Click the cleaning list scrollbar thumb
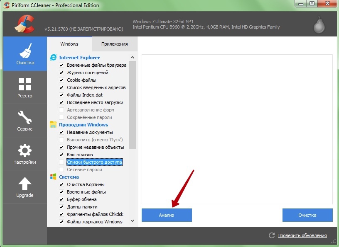The height and width of the screenshot is (247, 339). pyautogui.click(x=133, y=104)
